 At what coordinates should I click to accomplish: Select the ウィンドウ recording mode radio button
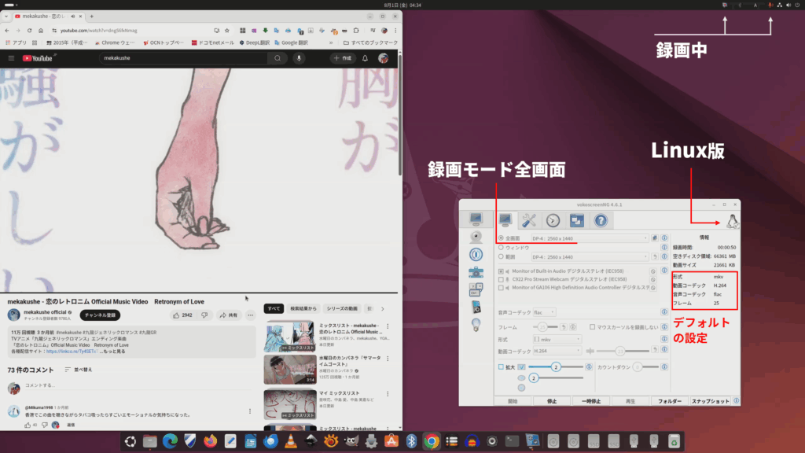(501, 247)
